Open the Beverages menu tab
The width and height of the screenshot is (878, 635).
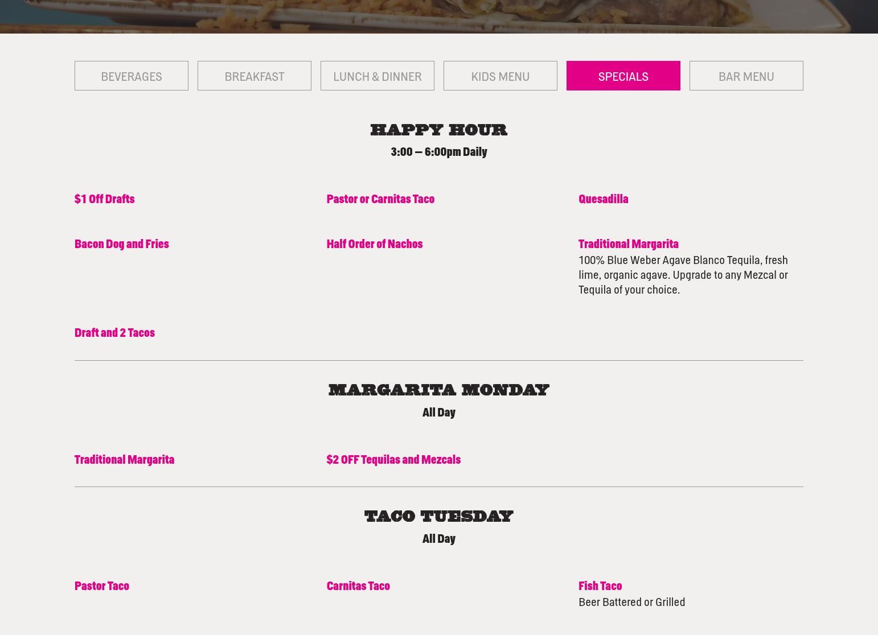coord(132,76)
